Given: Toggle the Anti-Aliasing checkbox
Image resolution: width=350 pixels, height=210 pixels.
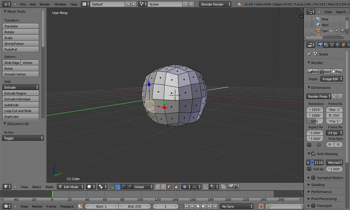Looking at the screenshot, I should (313, 154).
